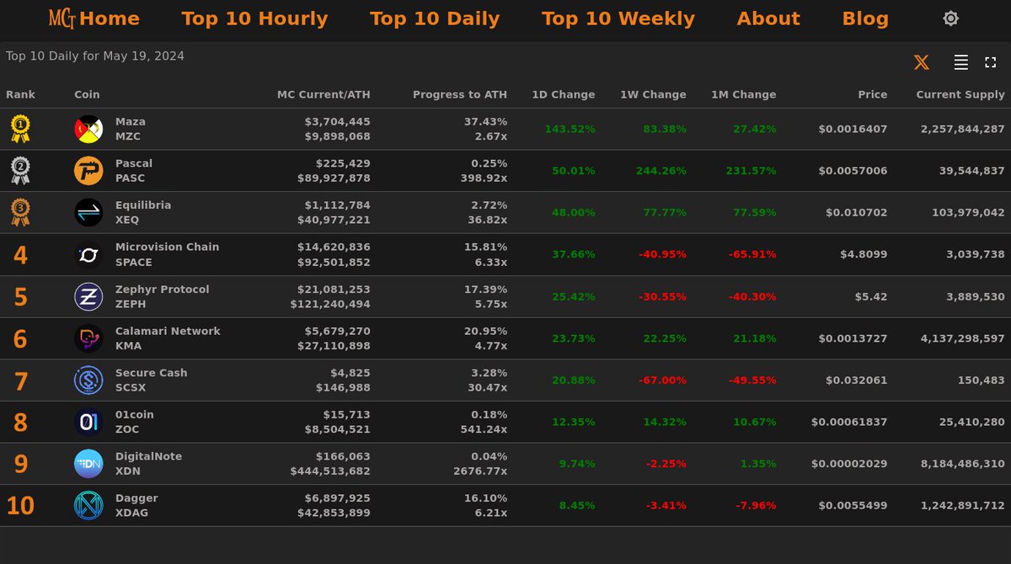Sort by Progress to ATH header
This screenshot has height=564, width=1011.
[x=460, y=95]
